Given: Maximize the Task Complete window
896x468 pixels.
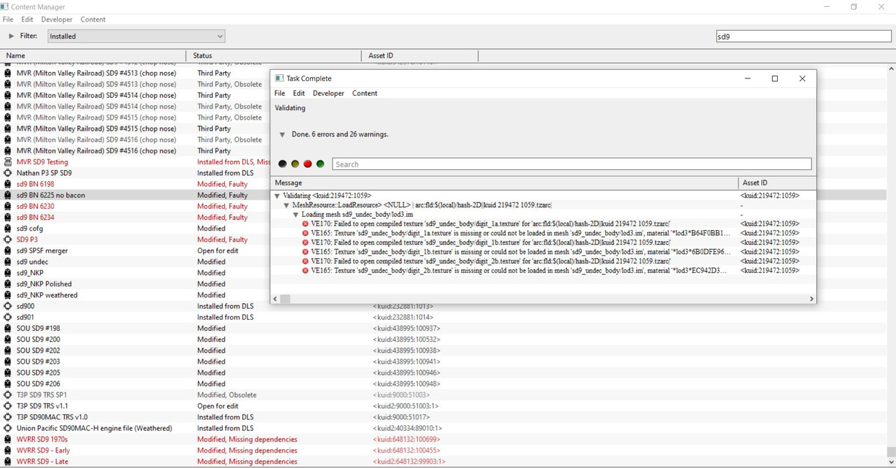Looking at the screenshot, I should pyautogui.click(x=775, y=78).
